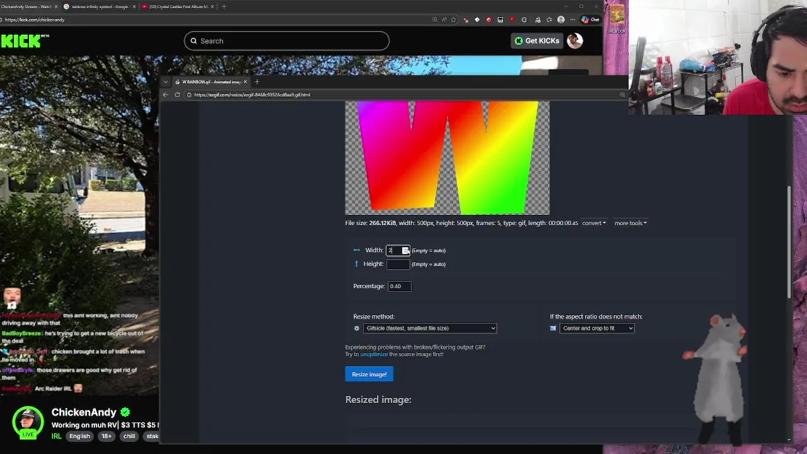Image resolution: width=807 pixels, height=454 pixels.
Task: Close the rainbow infinity symbol Google tab
Action: 134,6
